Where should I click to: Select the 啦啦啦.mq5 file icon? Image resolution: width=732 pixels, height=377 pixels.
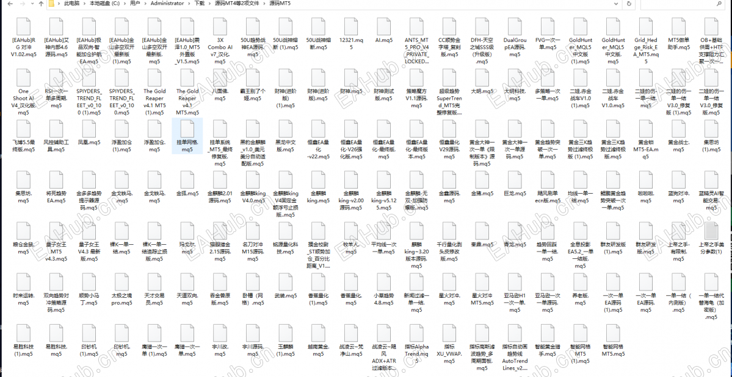(x=646, y=179)
